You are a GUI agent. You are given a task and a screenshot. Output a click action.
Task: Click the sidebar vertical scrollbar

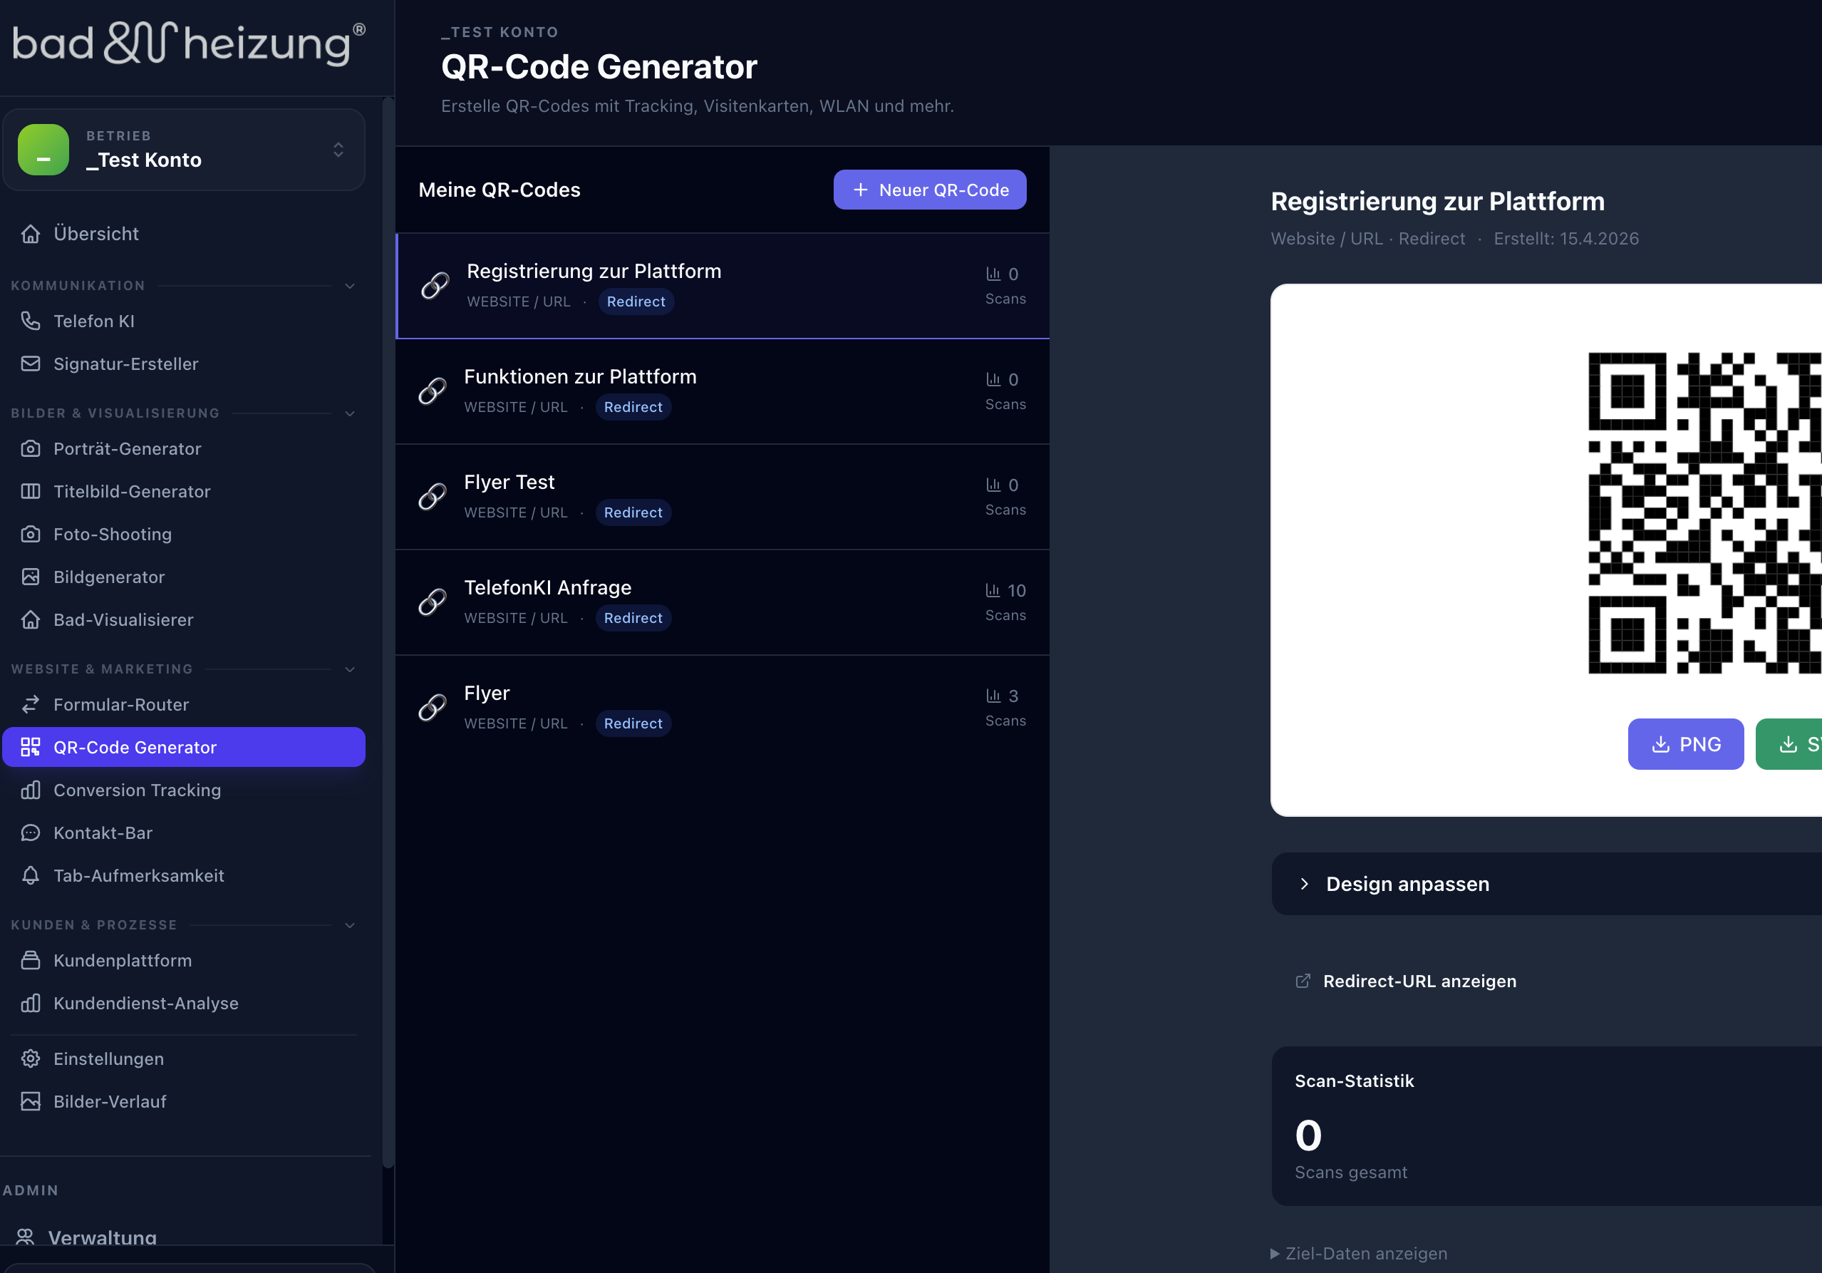click(x=388, y=631)
